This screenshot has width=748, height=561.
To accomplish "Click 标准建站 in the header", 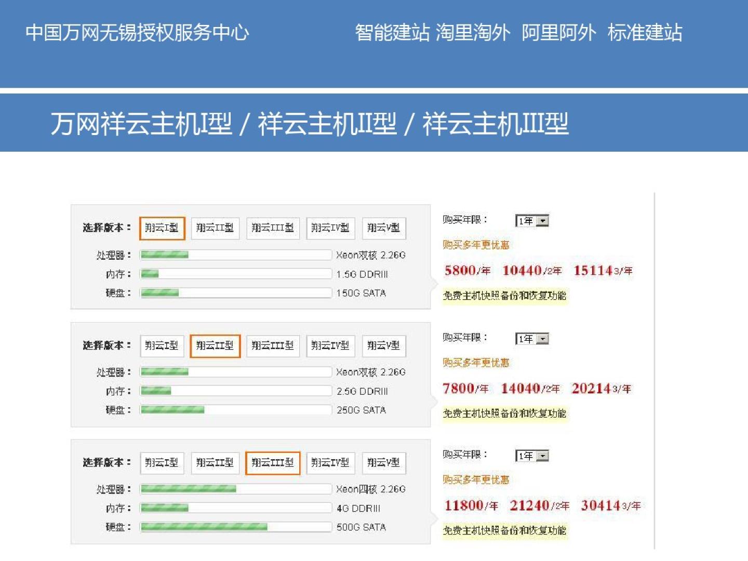I will [645, 33].
